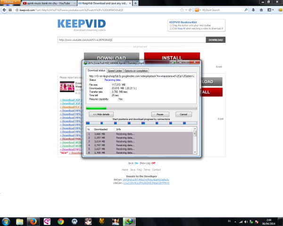Viewport: 283px width, 226px height.
Task: Click the BitCoin donation address link
Action: 146,180
